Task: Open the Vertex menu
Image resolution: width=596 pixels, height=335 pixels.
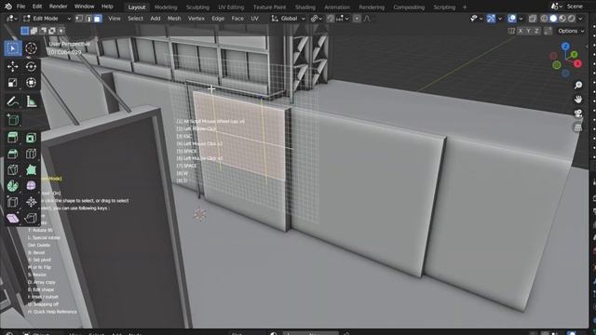Action: [196, 19]
